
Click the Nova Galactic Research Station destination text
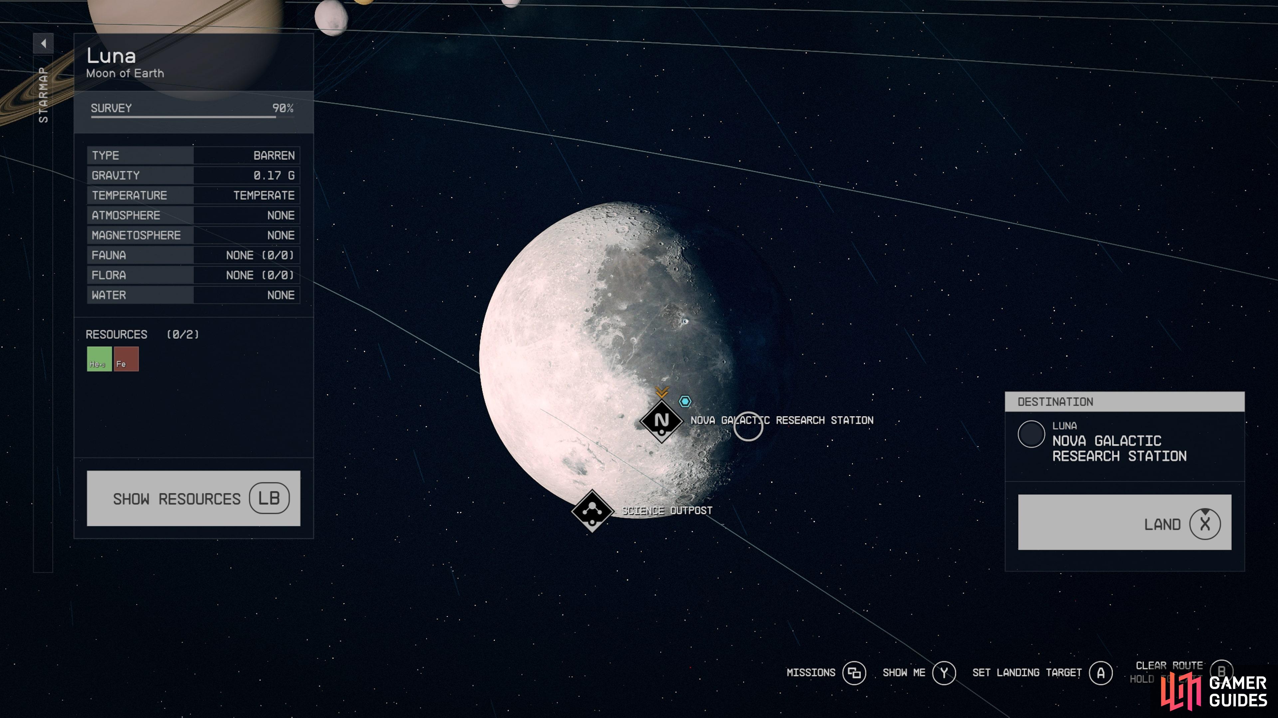[x=1119, y=448]
